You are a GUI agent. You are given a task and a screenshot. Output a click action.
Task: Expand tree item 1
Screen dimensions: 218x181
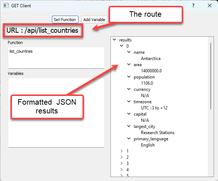click(x=122, y=151)
